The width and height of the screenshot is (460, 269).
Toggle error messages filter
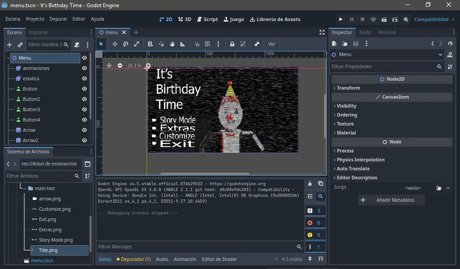click(x=315, y=223)
